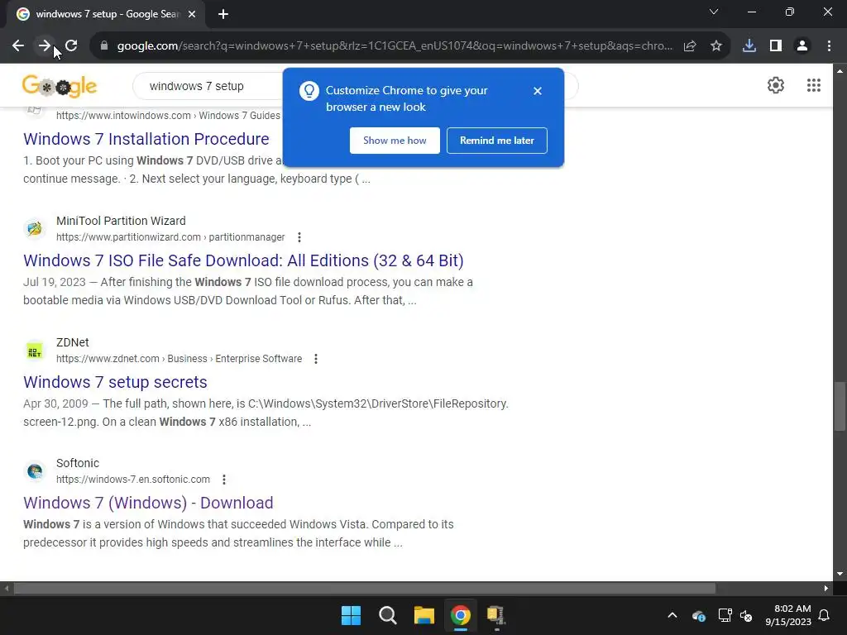Click the horizontal scrollbar thumb
The image size is (847, 635).
[x=365, y=589]
